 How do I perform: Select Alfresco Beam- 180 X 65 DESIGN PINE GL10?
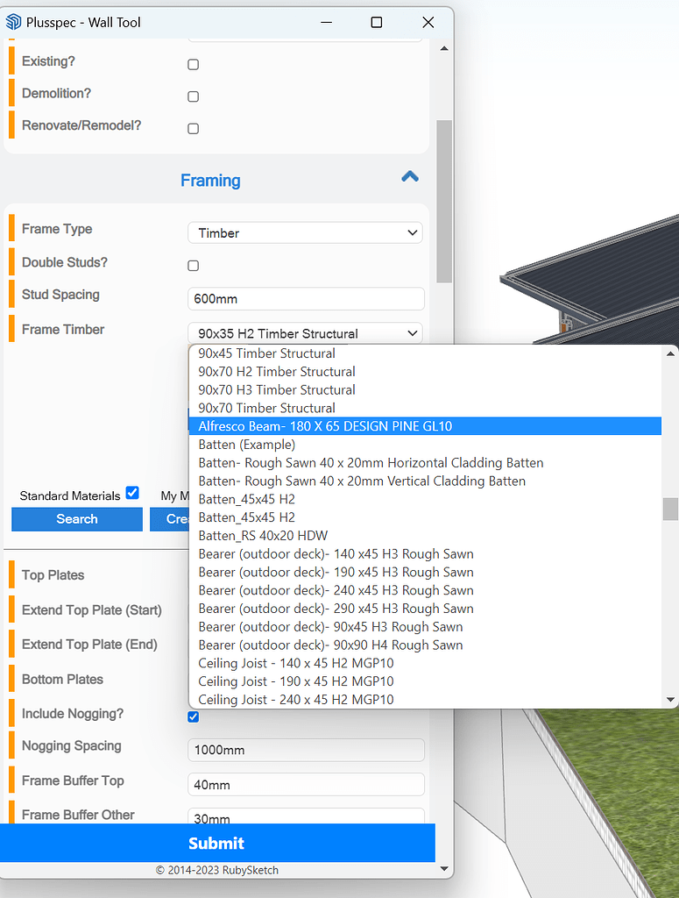point(325,426)
